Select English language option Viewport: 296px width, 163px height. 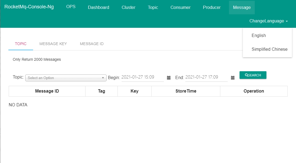pyautogui.click(x=259, y=36)
